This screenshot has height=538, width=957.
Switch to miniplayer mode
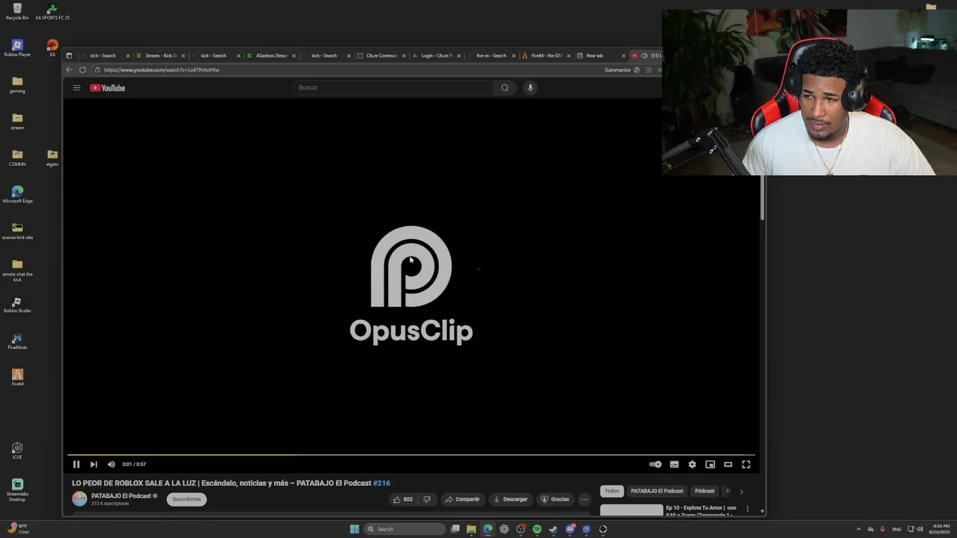pos(710,464)
